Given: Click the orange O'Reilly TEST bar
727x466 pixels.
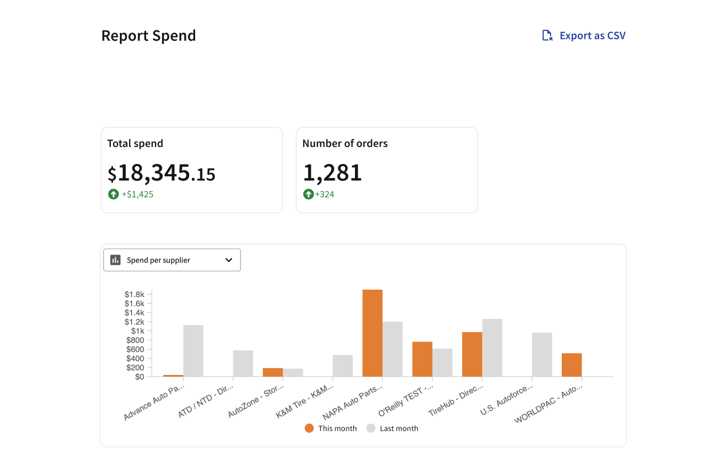Looking at the screenshot, I should coord(422,359).
